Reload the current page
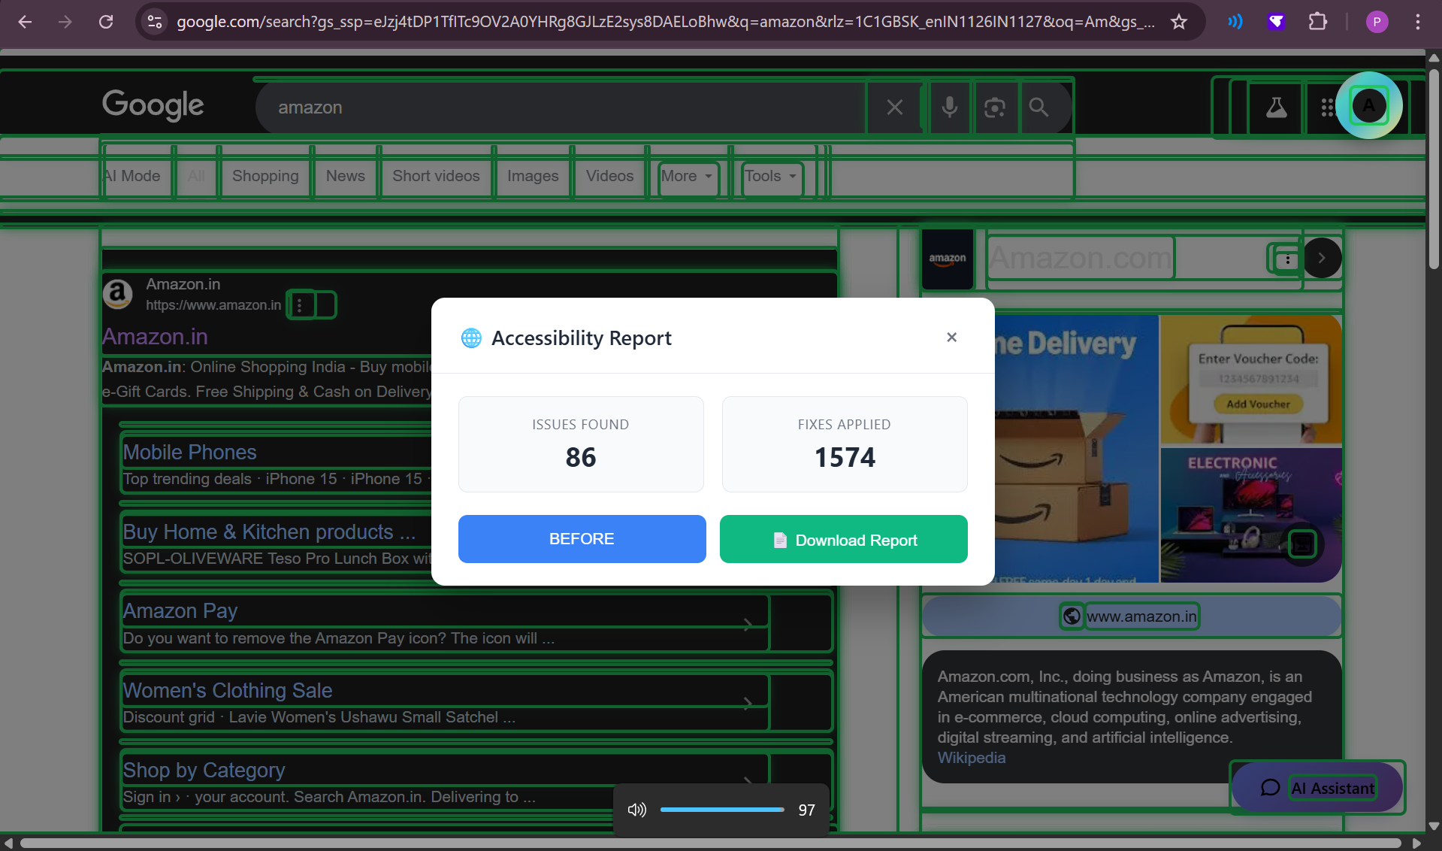The height and width of the screenshot is (851, 1442). (x=106, y=22)
